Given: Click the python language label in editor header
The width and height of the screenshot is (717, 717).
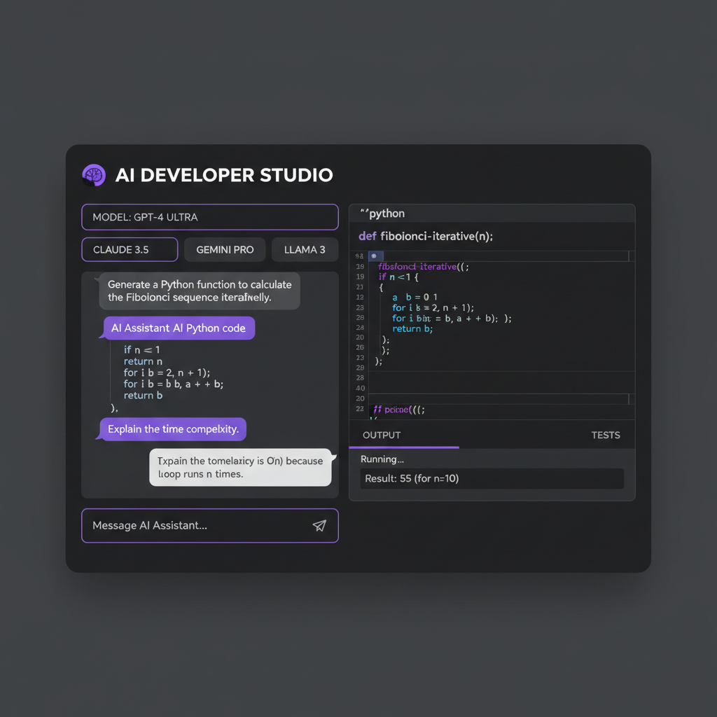Looking at the screenshot, I should click(382, 214).
